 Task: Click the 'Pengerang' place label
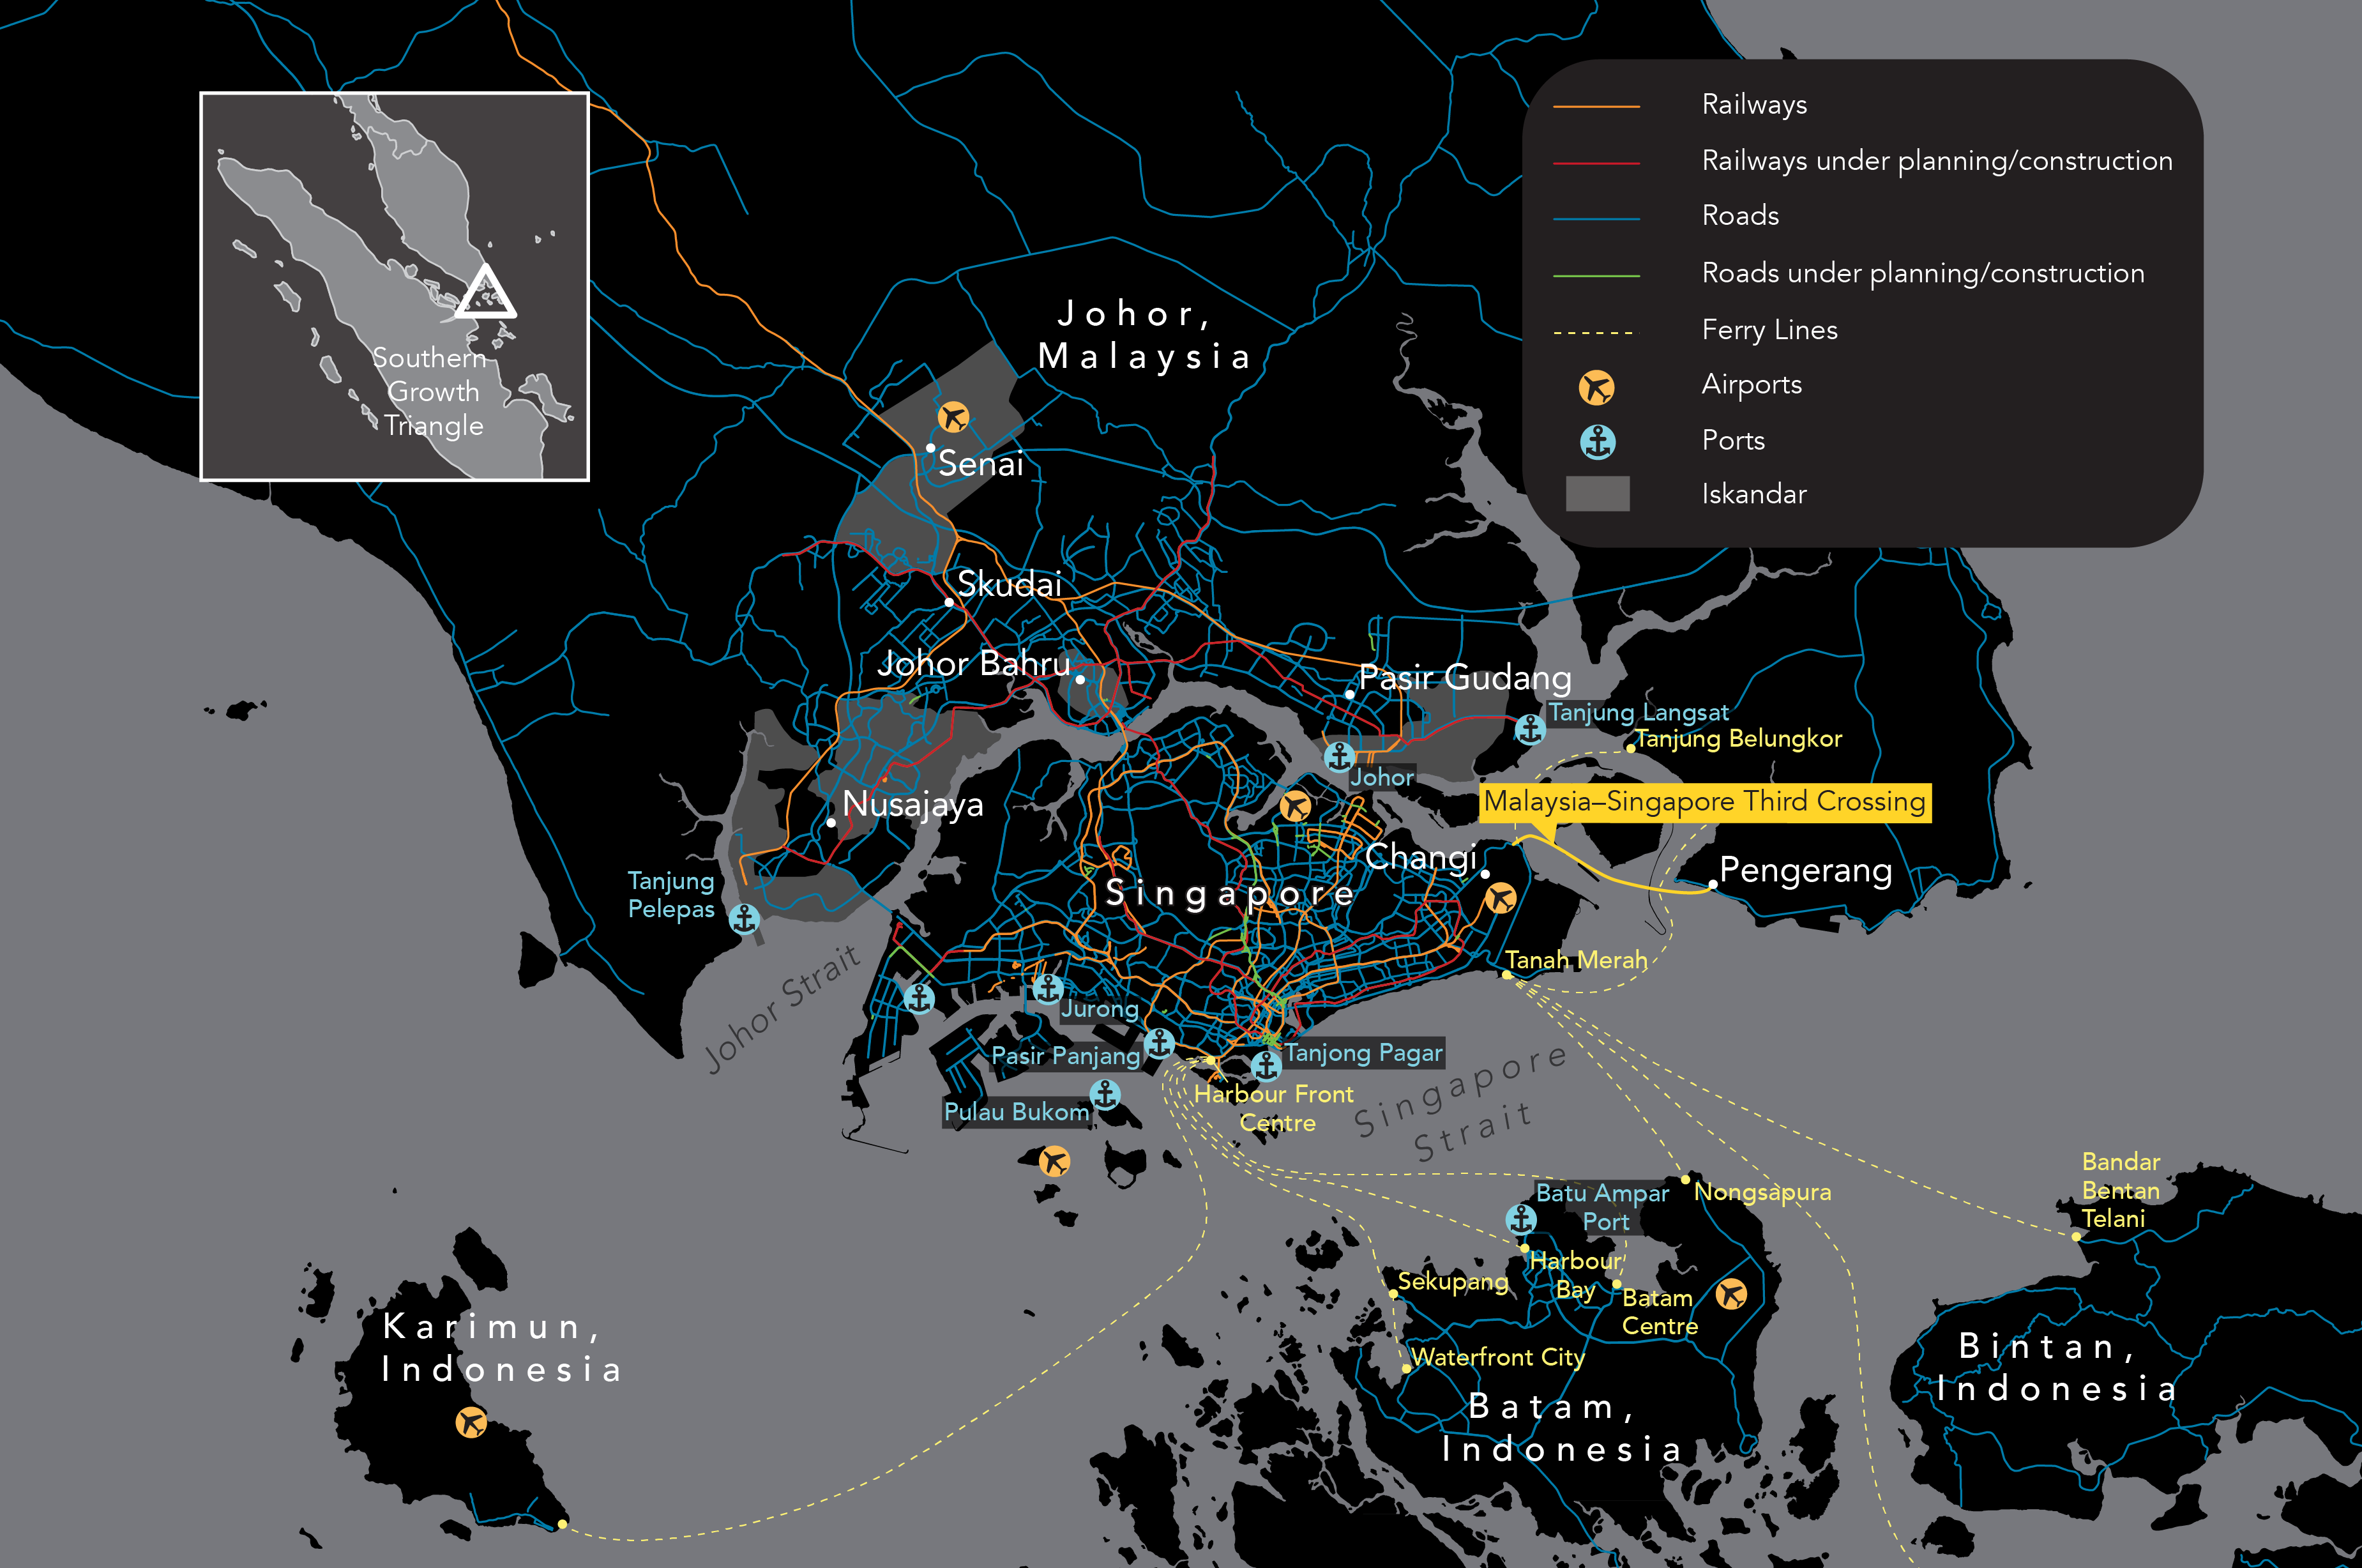pyautogui.click(x=1805, y=871)
